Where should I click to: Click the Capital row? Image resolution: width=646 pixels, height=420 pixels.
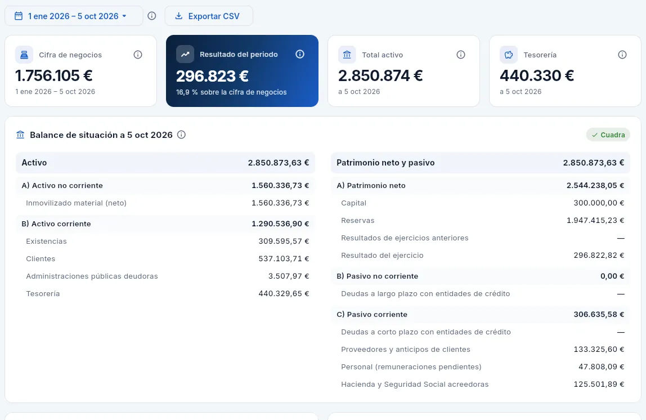click(481, 203)
